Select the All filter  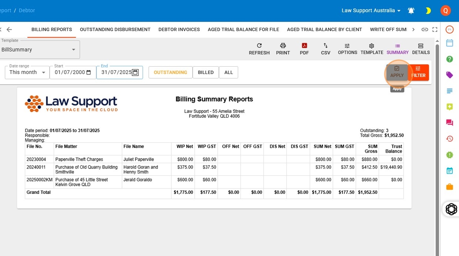tap(229, 72)
